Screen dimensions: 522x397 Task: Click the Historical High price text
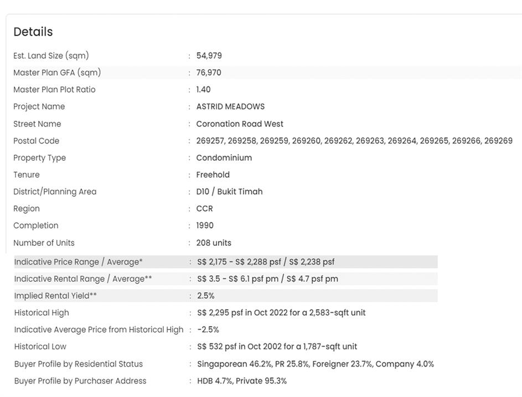pos(281,313)
